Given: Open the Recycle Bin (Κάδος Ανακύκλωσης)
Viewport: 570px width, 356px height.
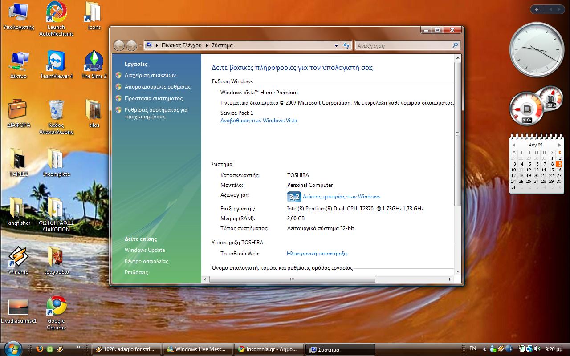Looking at the screenshot, I should (57, 111).
